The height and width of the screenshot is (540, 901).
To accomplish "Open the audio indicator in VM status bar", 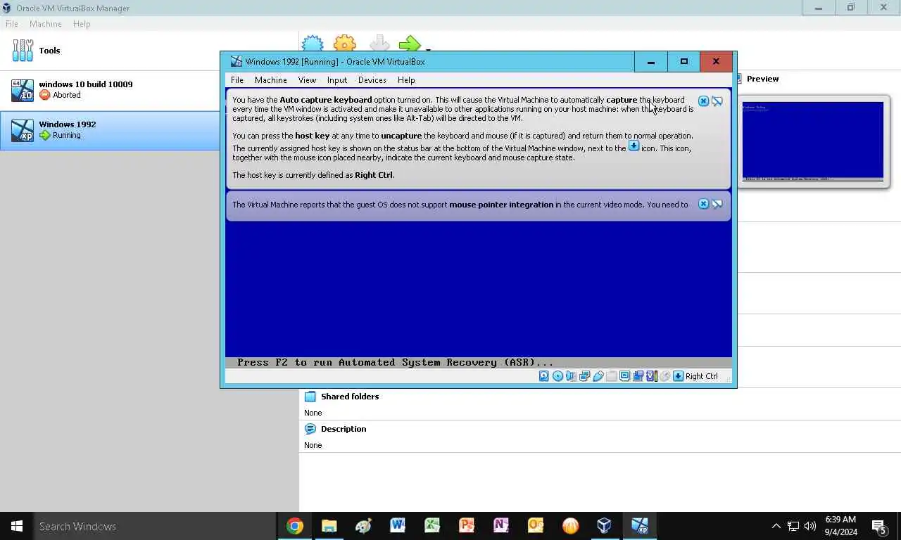I will click(571, 376).
